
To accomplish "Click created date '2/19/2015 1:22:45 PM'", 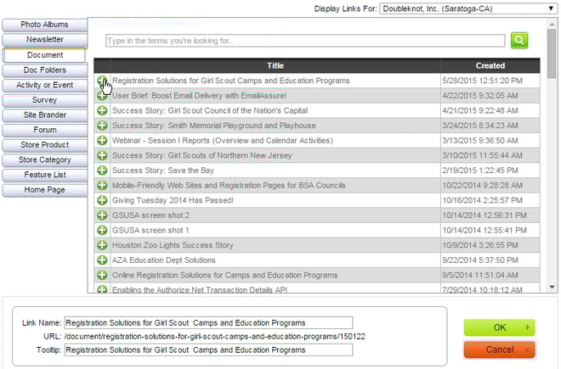I will point(480,171).
